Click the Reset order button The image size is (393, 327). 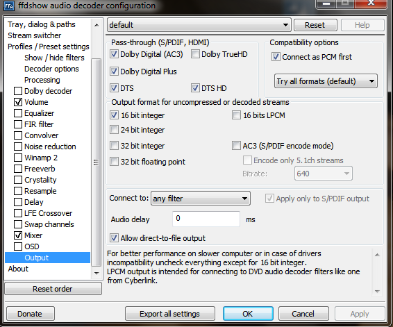point(53,289)
